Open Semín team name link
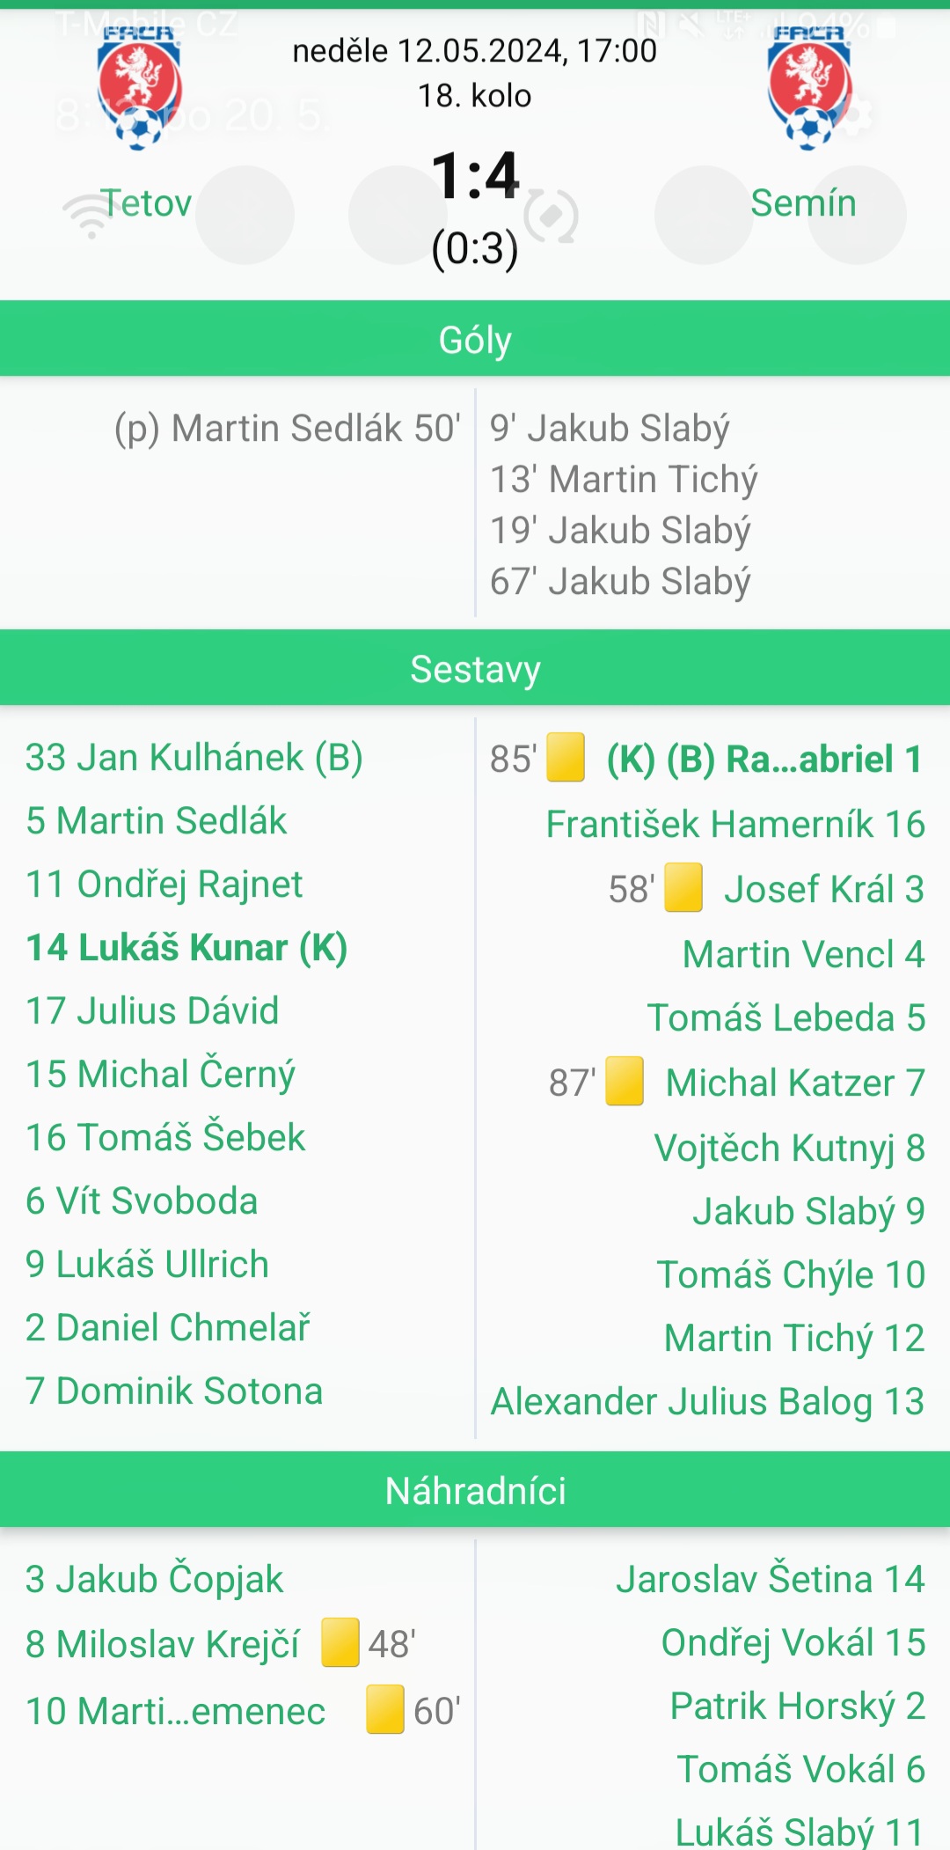 803,203
